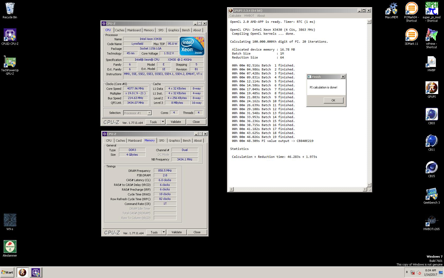This screenshot has height=278, width=444.
Task: Open TechPowerUp GPU-Z desktop icon
Action: pos(10,65)
